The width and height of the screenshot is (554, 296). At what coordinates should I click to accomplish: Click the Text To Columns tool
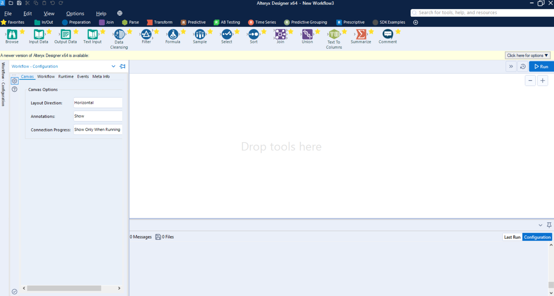(x=334, y=35)
